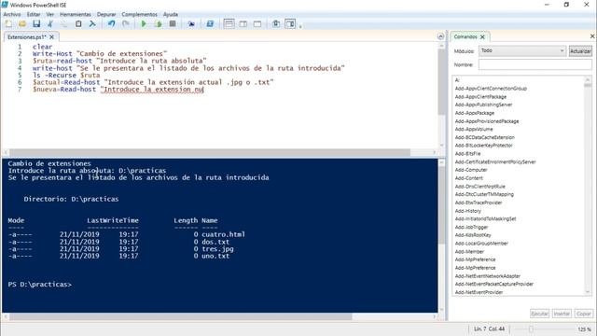This screenshot has width=597, height=336.
Task: Select Add-AppxProvisionedPackage command
Action: pyautogui.click(x=487, y=121)
